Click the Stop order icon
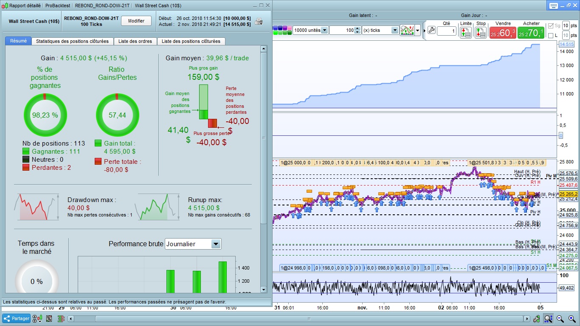The image size is (580, 326). [x=481, y=32]
